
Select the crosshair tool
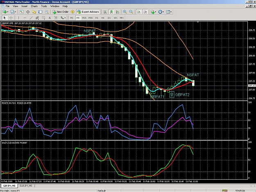coord(11,18)
